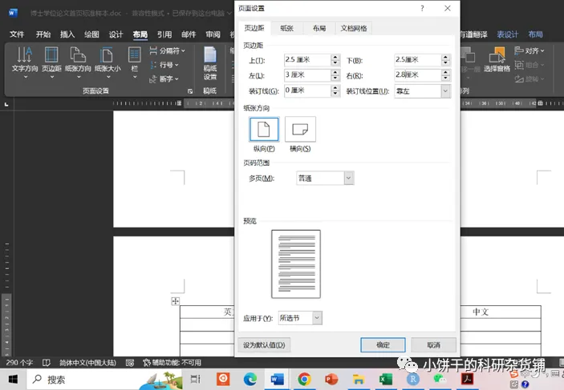
Task: Select the 页边距 tab in dialog
Action: coord(254,28)
